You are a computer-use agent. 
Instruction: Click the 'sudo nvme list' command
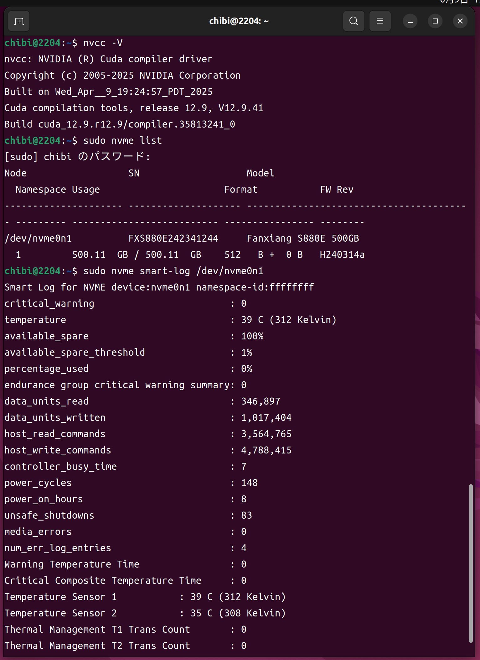122,141
